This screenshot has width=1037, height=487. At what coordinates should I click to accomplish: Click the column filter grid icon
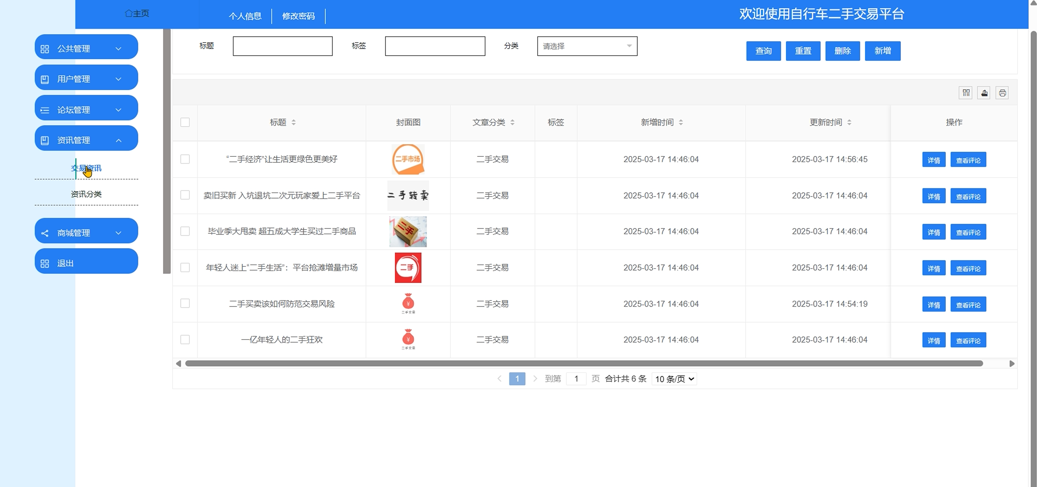tap(966, 93)
